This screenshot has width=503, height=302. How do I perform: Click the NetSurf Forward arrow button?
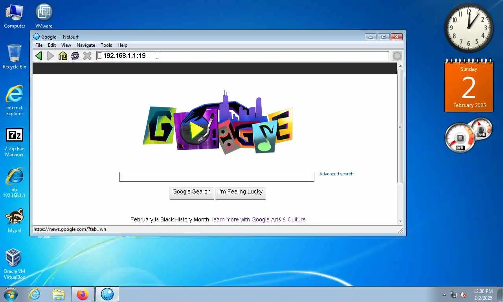pyautogui.click(x=51, y=56)
